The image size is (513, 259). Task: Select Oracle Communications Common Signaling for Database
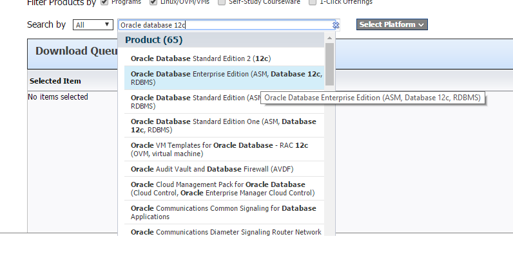221,212
